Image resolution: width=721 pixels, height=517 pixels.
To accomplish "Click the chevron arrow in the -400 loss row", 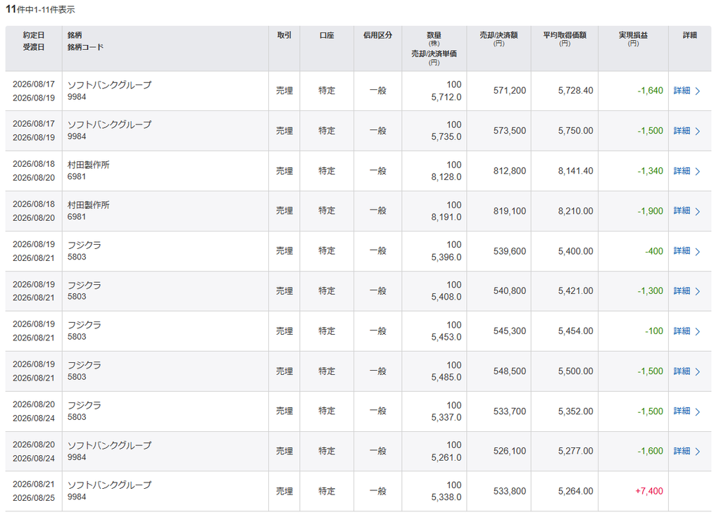I will pyautogui.click(x=698, y=251).
